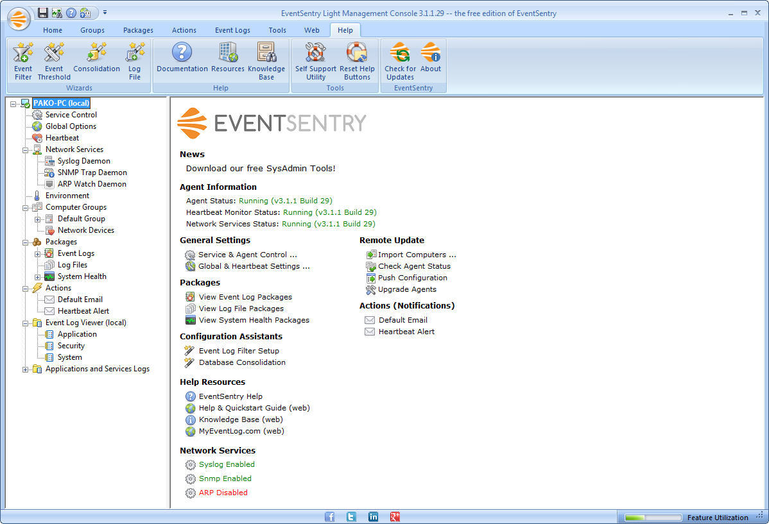This screenshot has width=769, height=524.
Task: Click Push Configuration link
Action: (x=413, y=278)
